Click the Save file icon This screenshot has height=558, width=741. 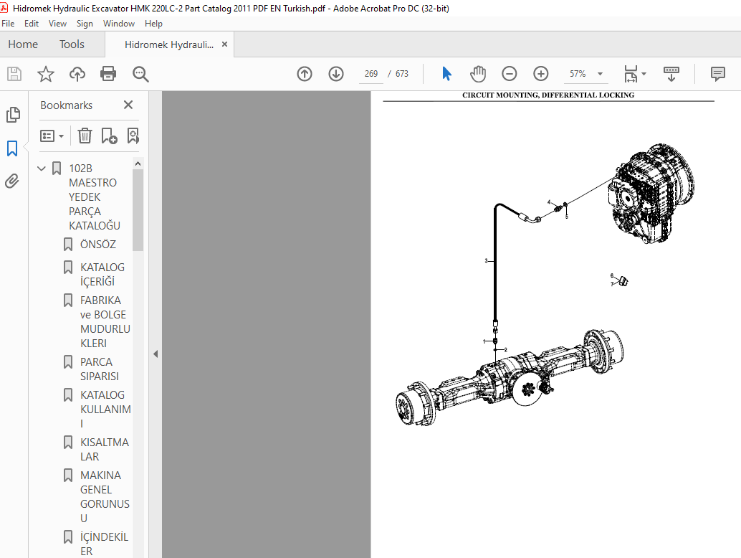click(14, 74)
